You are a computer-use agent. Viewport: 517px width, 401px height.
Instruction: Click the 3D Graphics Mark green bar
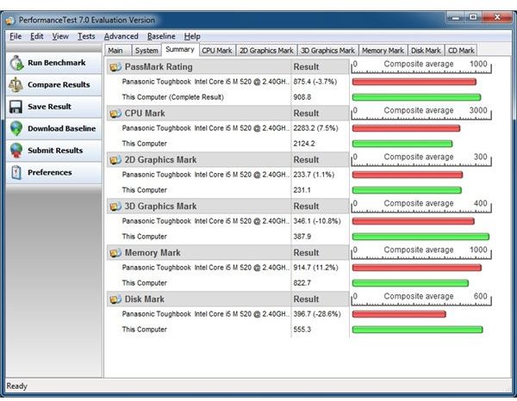pos(420,237)
